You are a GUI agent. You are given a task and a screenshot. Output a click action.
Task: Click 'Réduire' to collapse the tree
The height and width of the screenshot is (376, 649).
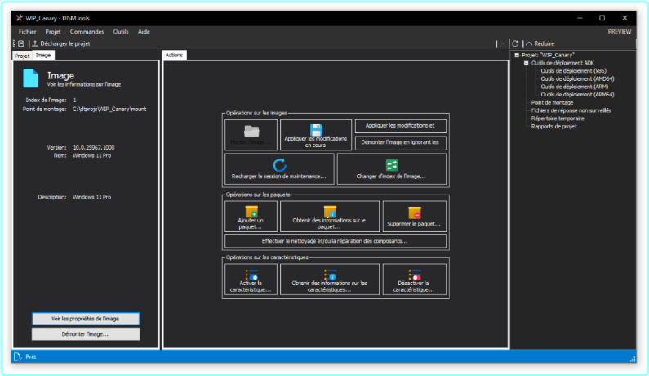tap(540, 43)
